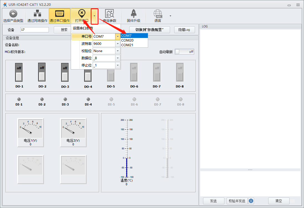This screenshot has height=208, width=304.
Task: Click the 设备名称: label
Action: pos(12,45)
